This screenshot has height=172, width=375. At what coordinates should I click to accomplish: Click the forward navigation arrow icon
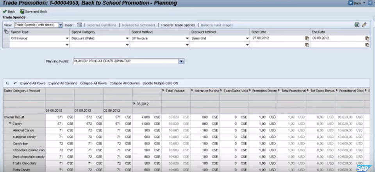point(370,3)
